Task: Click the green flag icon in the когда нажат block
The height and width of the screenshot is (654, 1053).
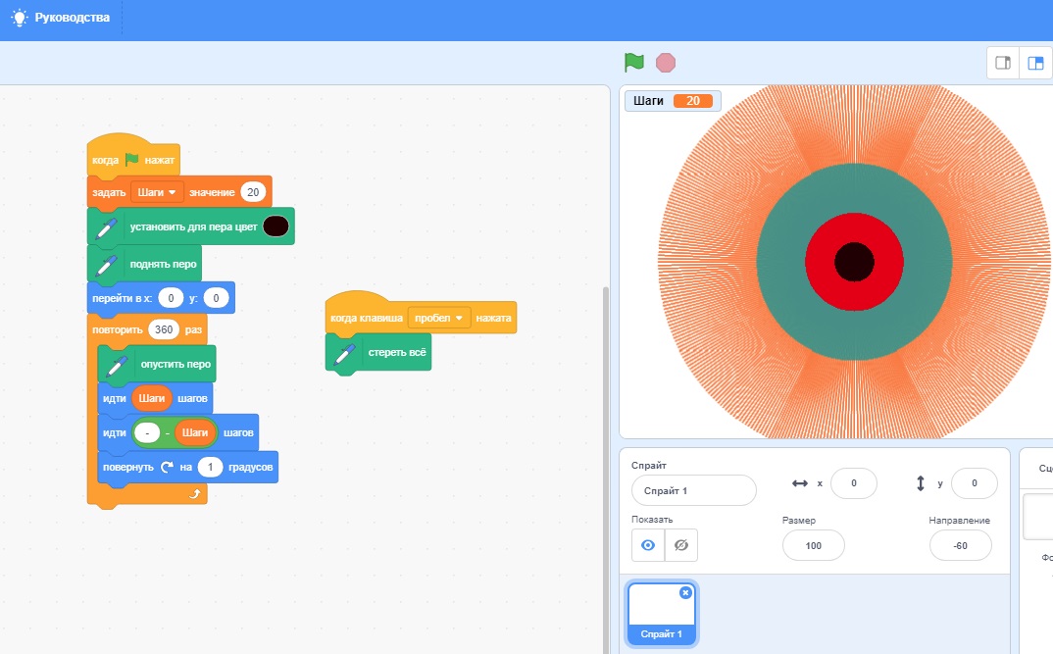Action: [131, 159]
